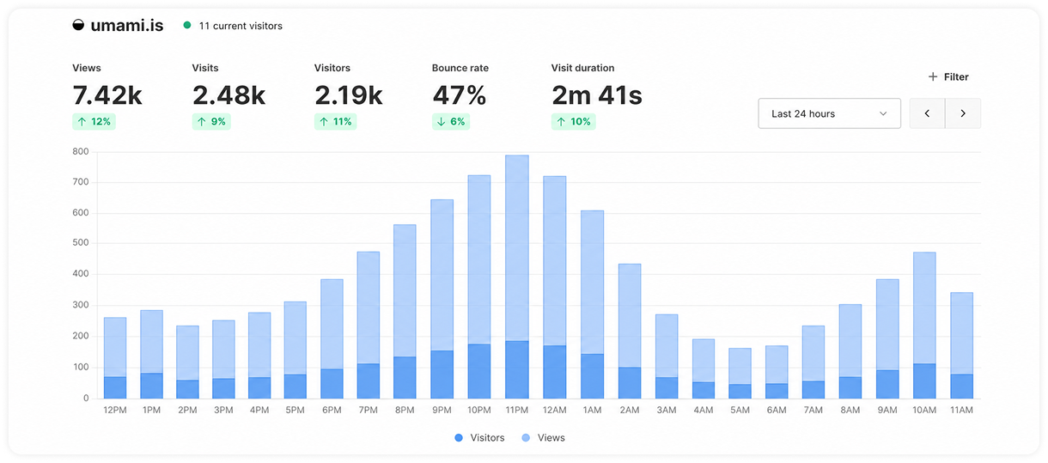
Task: Click the umami half-circle logo icon
Action: point(79,25)
